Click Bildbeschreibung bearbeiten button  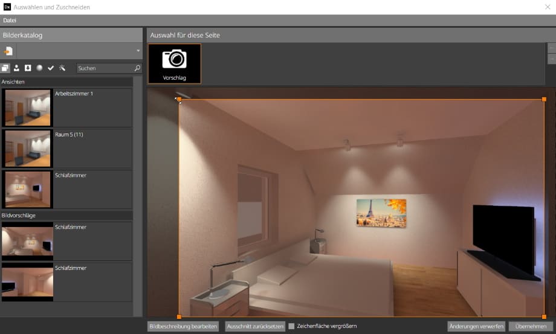183,326
